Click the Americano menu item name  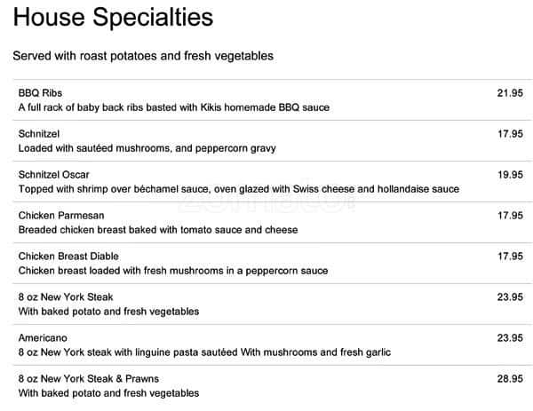pyautogui.click(x=43, y=338)
